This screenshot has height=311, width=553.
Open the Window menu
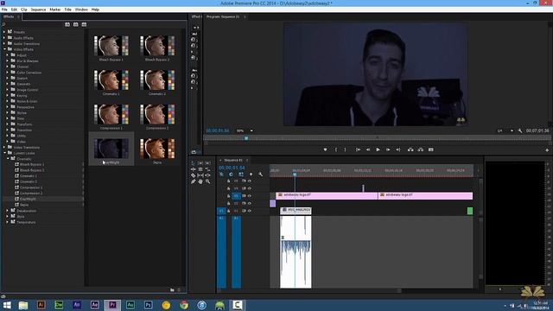(x=81, y=10)
